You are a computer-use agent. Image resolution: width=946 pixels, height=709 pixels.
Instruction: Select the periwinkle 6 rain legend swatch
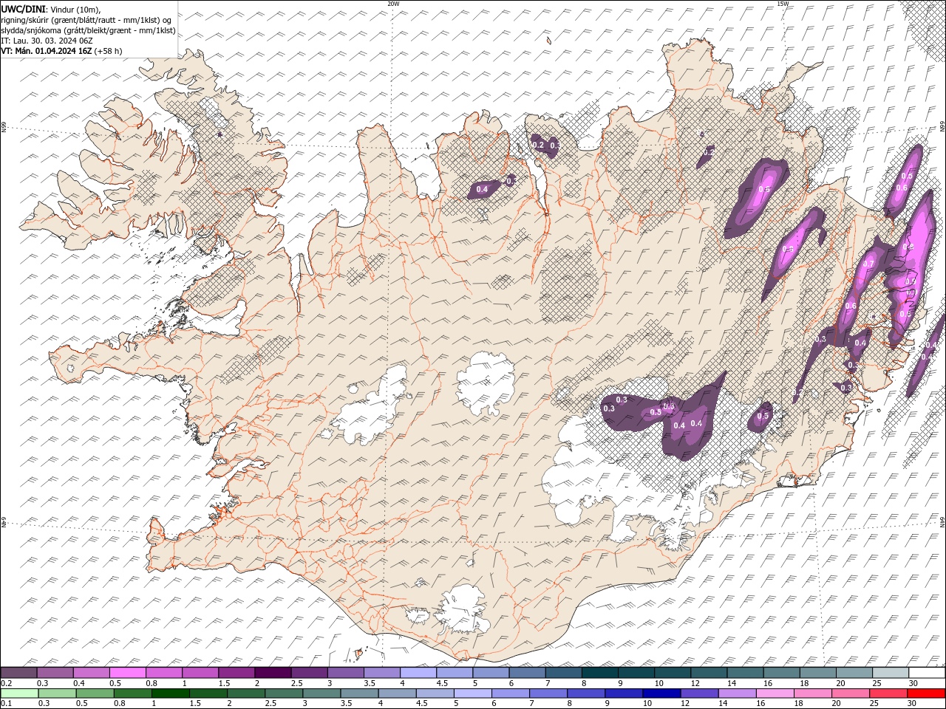click(x=509, y=693)
